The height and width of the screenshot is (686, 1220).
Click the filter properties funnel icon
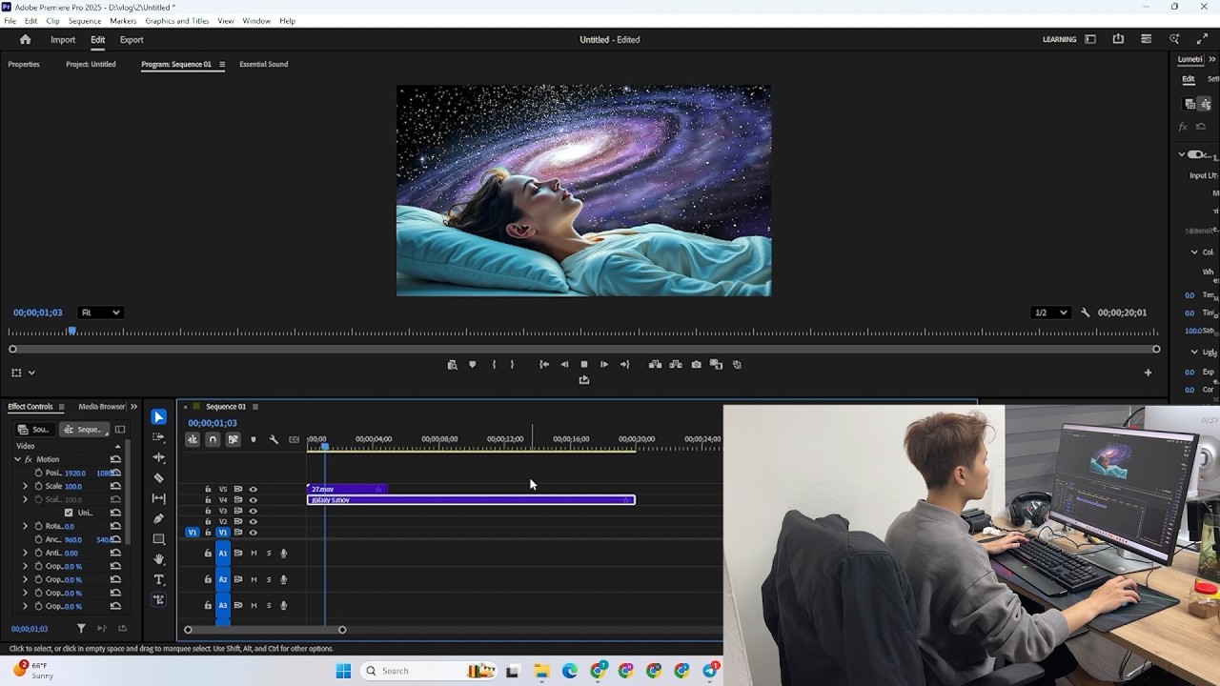coord(81,629)
